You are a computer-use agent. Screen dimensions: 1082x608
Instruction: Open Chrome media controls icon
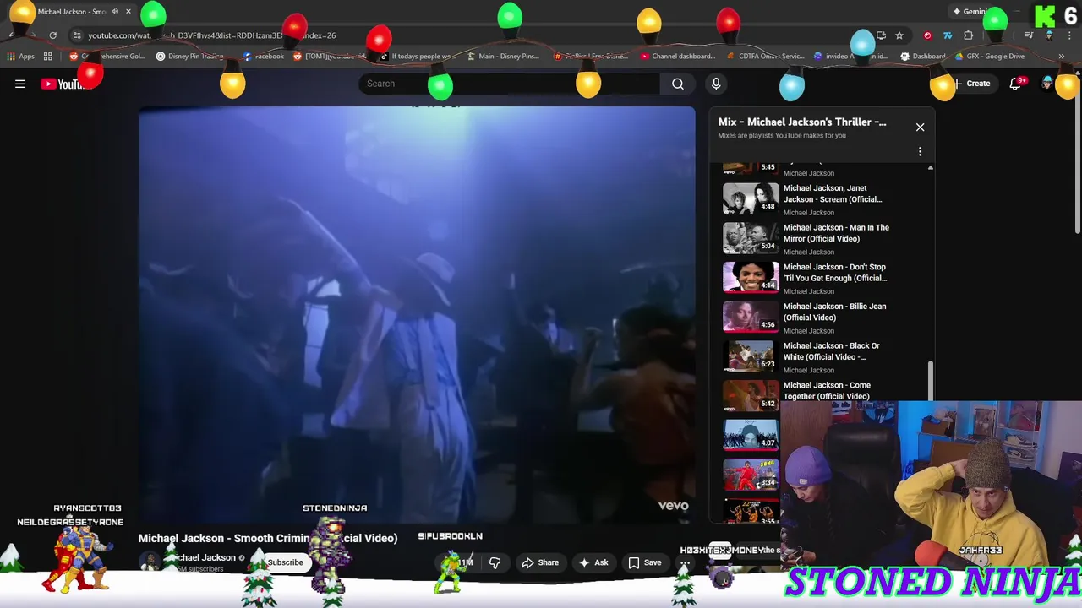click(x=1029, y=35)
